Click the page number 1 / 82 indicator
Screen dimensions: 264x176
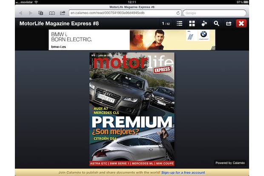(x=166, y=23)
